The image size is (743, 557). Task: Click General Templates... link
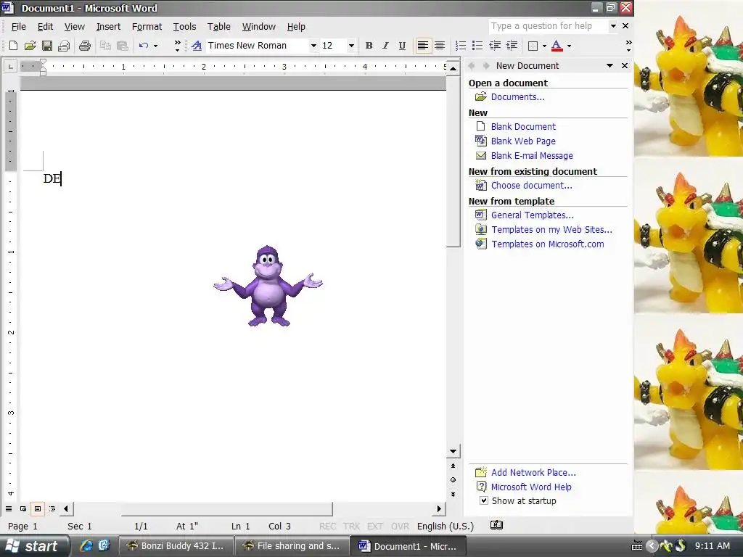click(532, 215)
